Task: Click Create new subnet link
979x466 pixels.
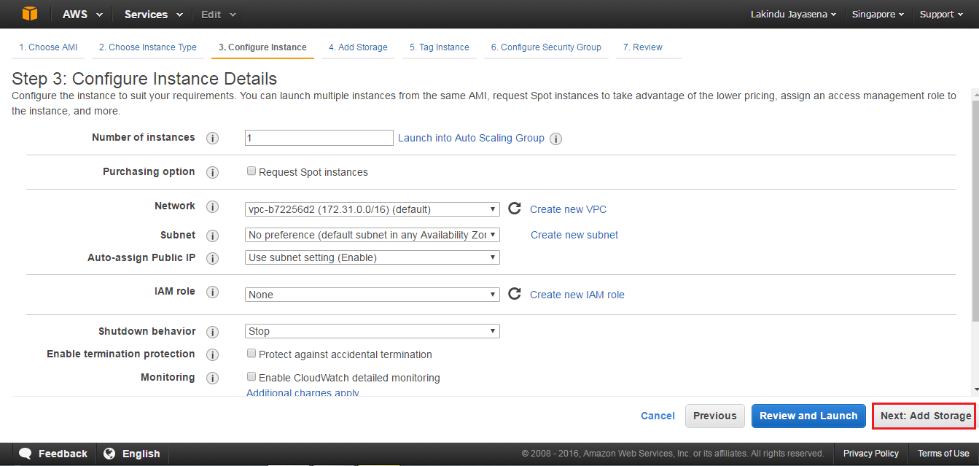Action: click(574, 235)
